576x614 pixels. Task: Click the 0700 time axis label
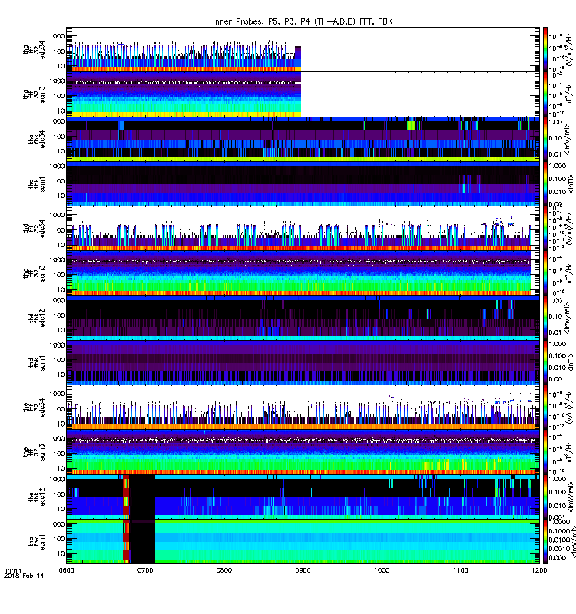145,570
